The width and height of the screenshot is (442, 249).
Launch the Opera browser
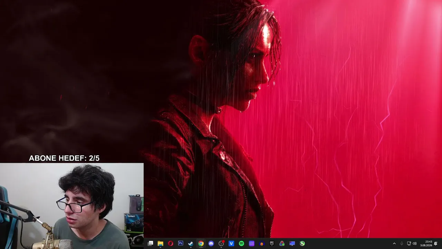(x=171, y=243)
